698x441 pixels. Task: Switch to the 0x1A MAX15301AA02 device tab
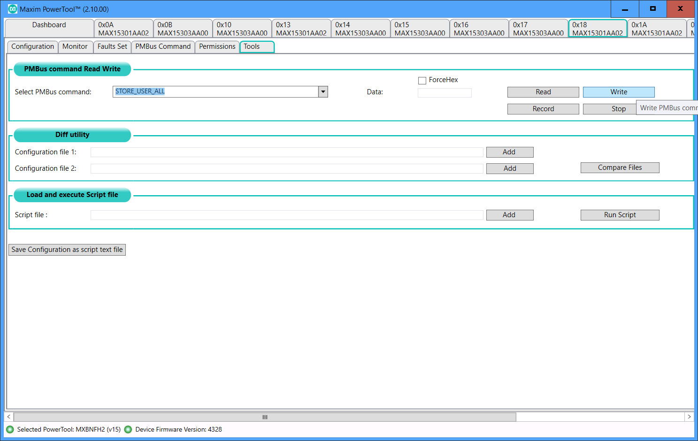(x=657, y=29)
